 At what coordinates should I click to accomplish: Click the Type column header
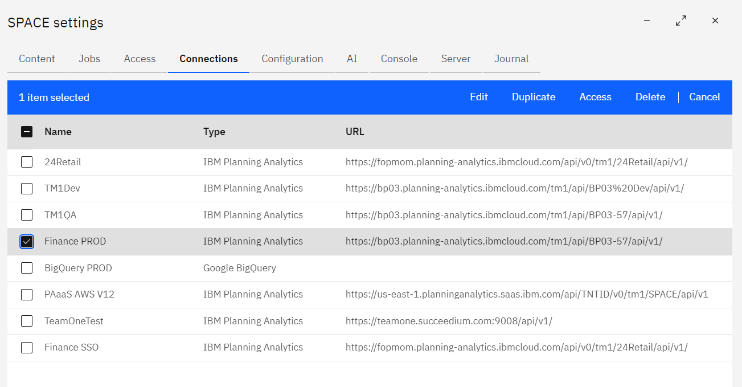pos(214,132)
